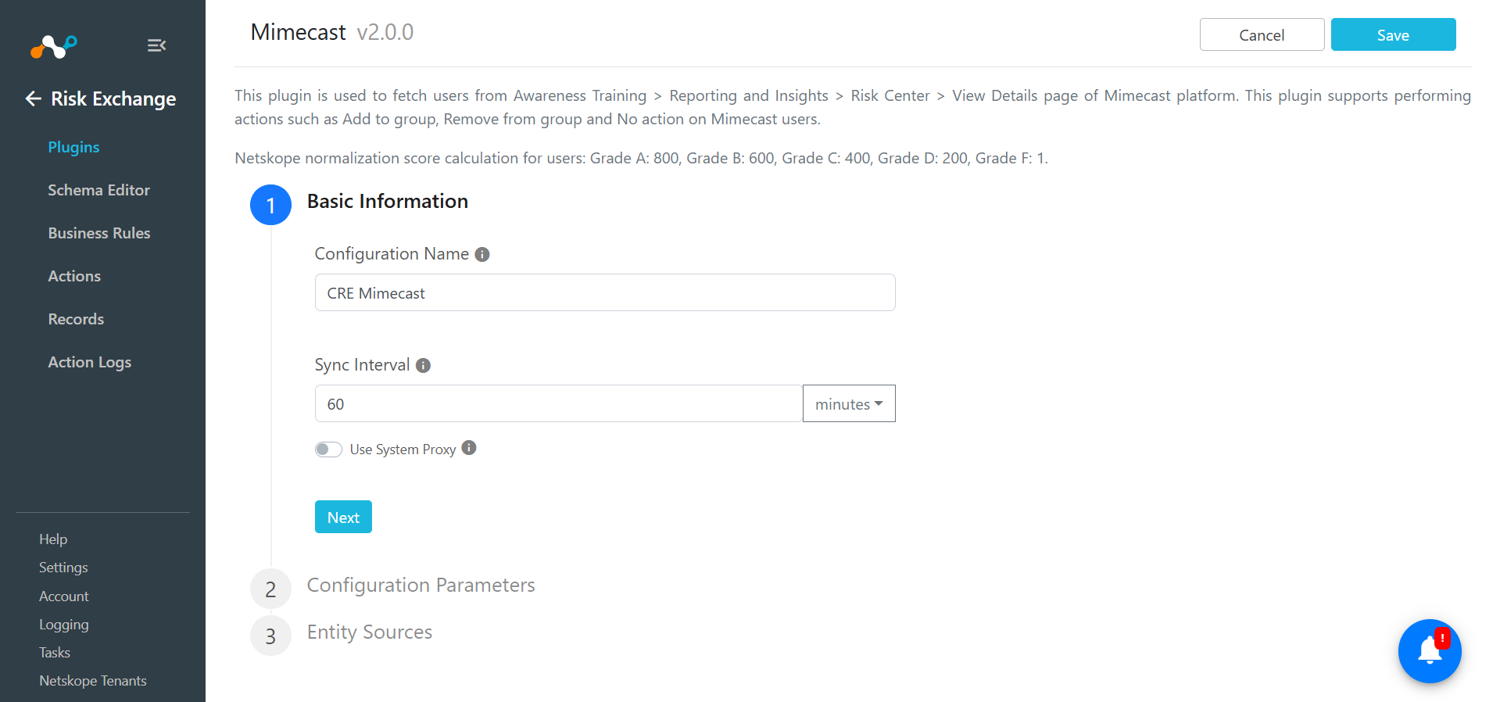Select Action Logs in the sidebar
Viewport: 1500px width, 702px height.
[90, 362]
